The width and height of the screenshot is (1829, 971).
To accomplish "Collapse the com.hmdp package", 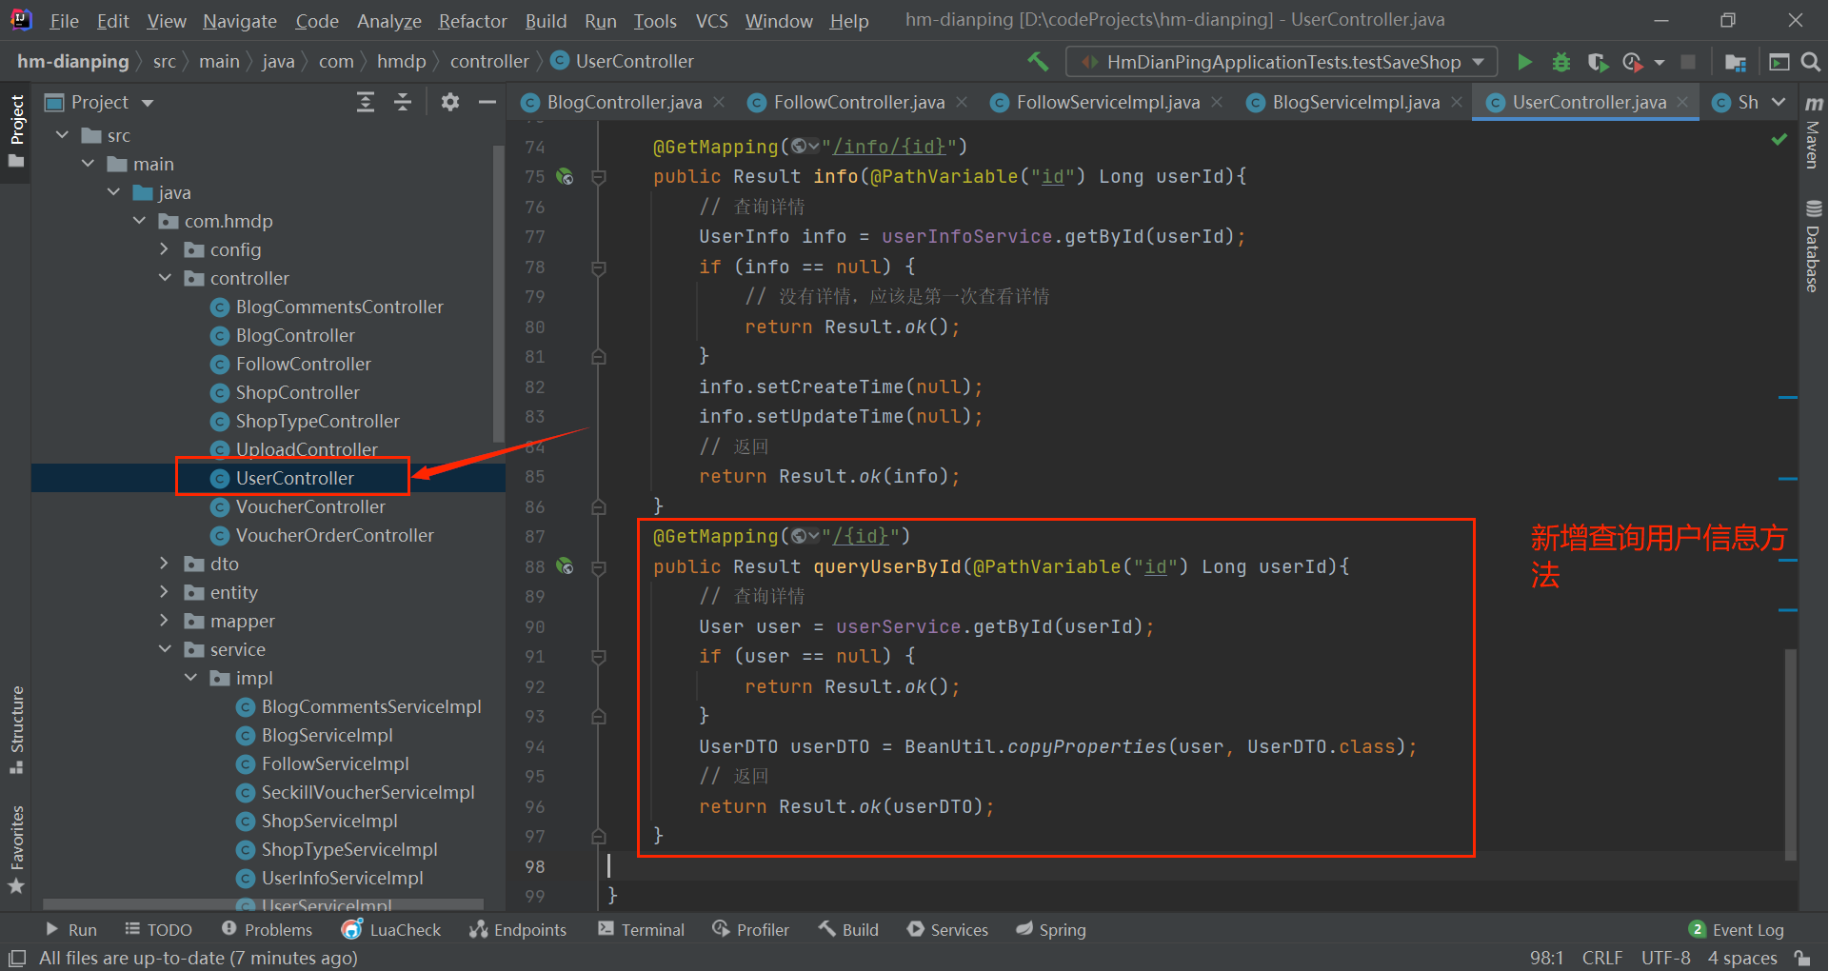I will point(140,221).
